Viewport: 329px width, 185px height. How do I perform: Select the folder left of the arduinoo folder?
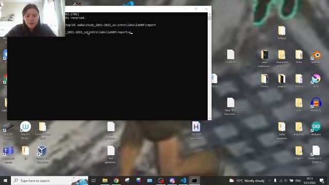point(282,131)
